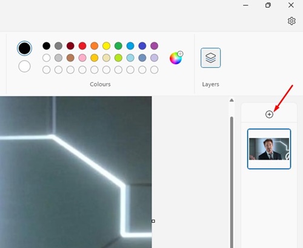Click the scroll up arrow
The width and height of the screenshot is (303, 248).
click(x=231, y=100)
